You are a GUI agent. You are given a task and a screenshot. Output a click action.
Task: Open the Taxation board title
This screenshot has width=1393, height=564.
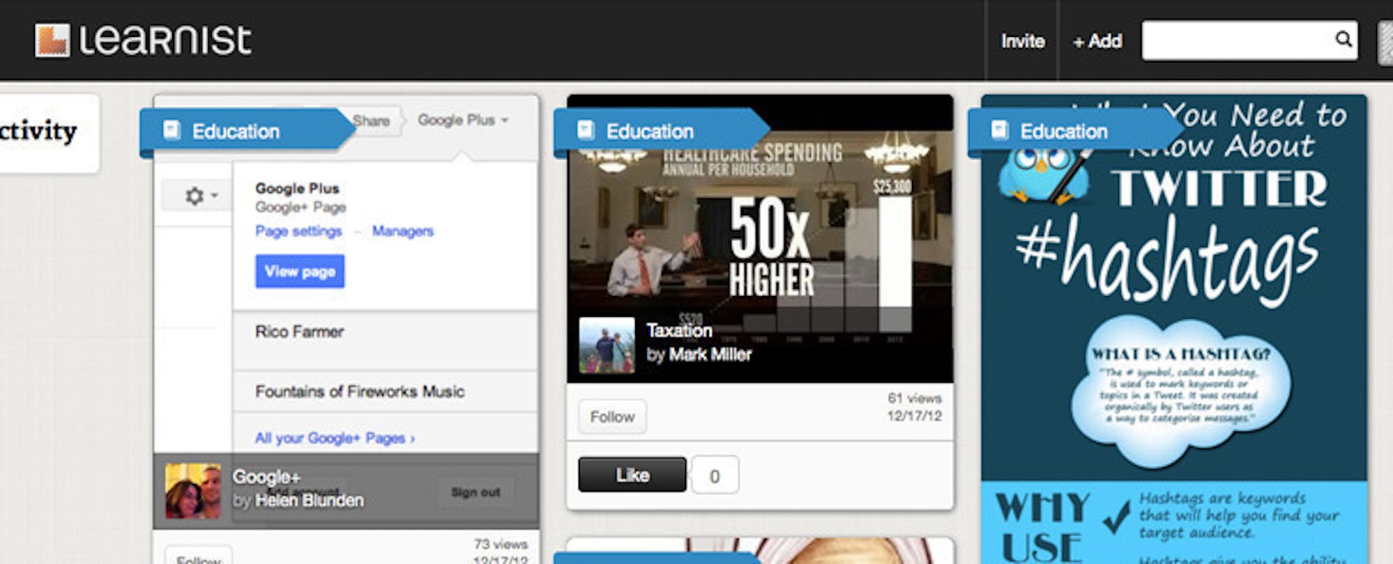(x=679, y=331)
